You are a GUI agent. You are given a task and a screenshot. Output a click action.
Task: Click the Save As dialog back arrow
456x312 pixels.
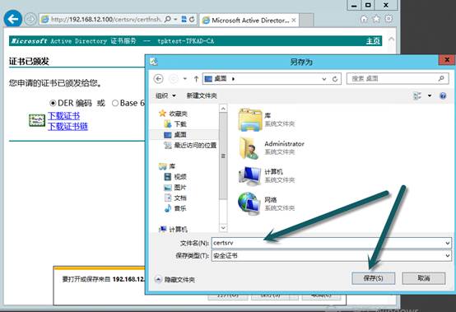coord(158,79)
